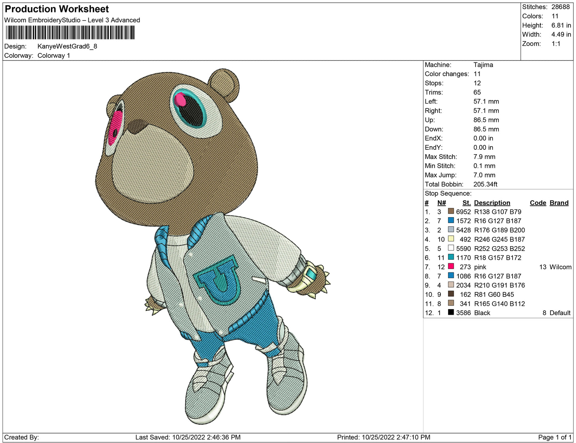Click the stitch count "5590" in row 5
Viewport: 576px width, 443px height.
coord(464,248)
